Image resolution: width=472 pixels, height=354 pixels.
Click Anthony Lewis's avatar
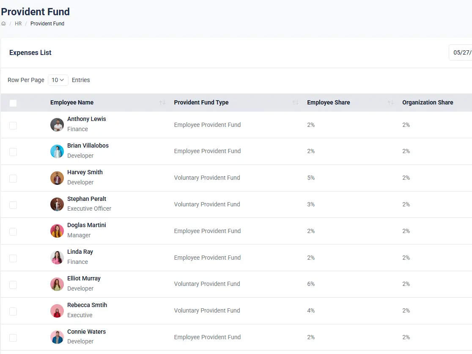coord(57,125)
